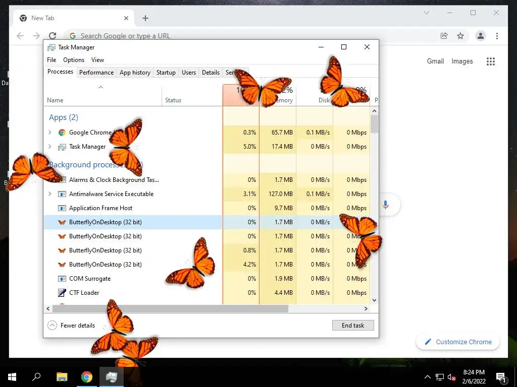
Task: Click the selected ButterflyOnDesktop row icon
Action: 62,222
